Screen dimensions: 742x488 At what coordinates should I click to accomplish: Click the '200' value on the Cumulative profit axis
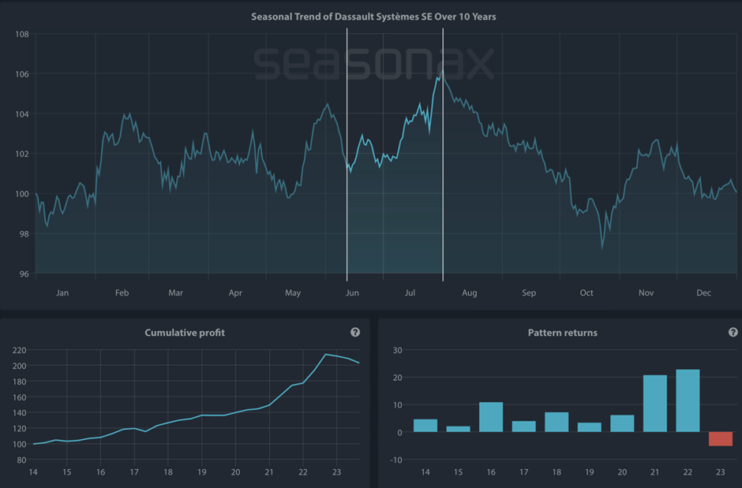pyautogui.click(x=20, y=366)
